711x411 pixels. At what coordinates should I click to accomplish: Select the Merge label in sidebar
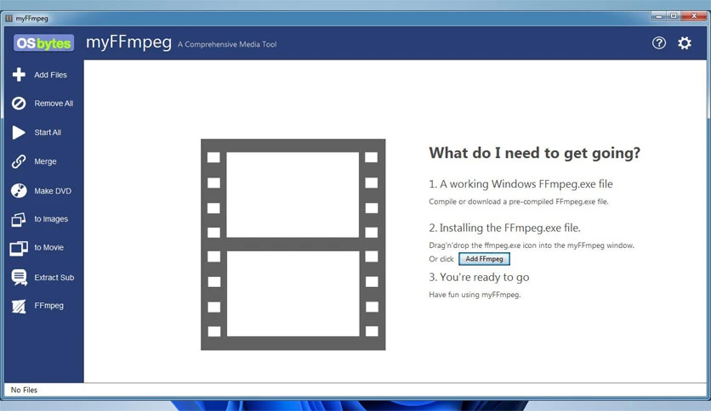click(x=45, y=161)
